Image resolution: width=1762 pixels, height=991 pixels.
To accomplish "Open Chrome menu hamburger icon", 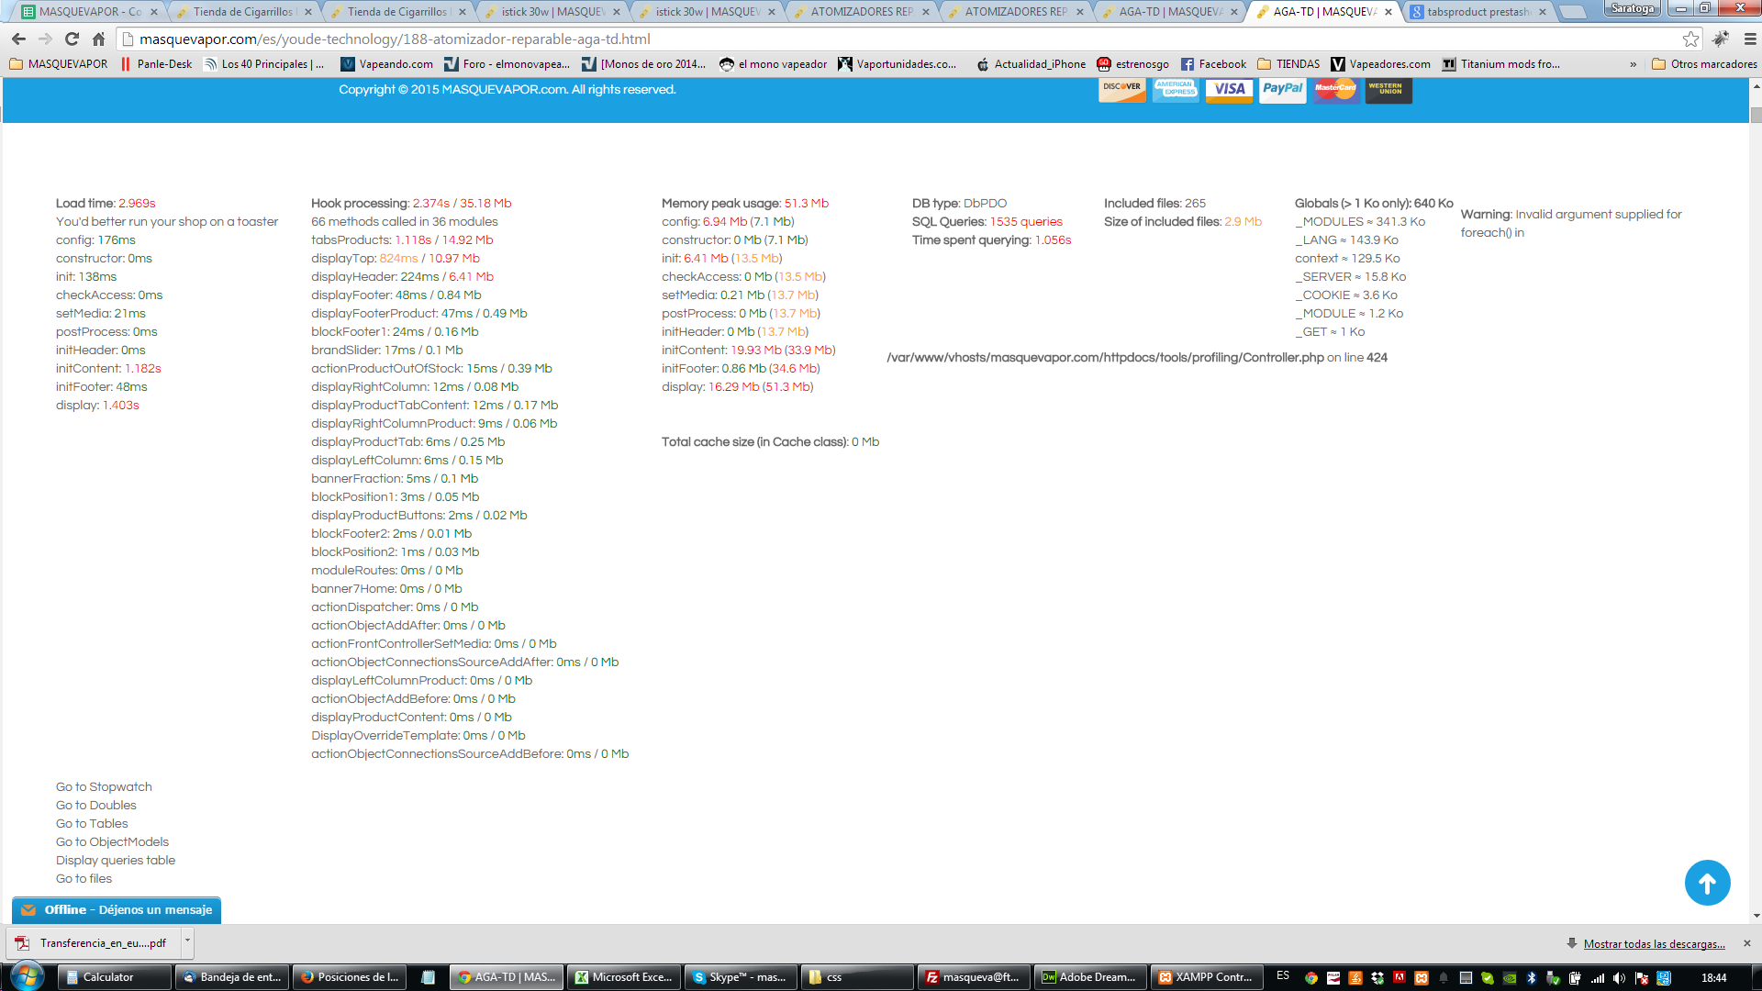I will (1750, 39).
